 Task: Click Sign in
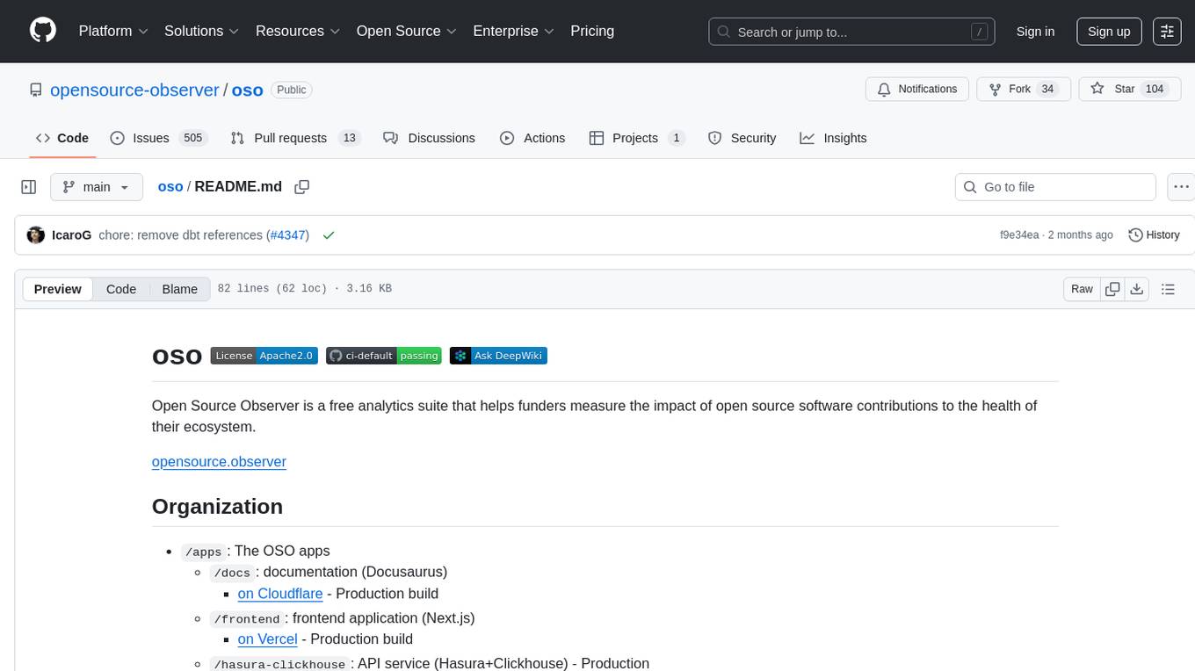(1035, 32)
